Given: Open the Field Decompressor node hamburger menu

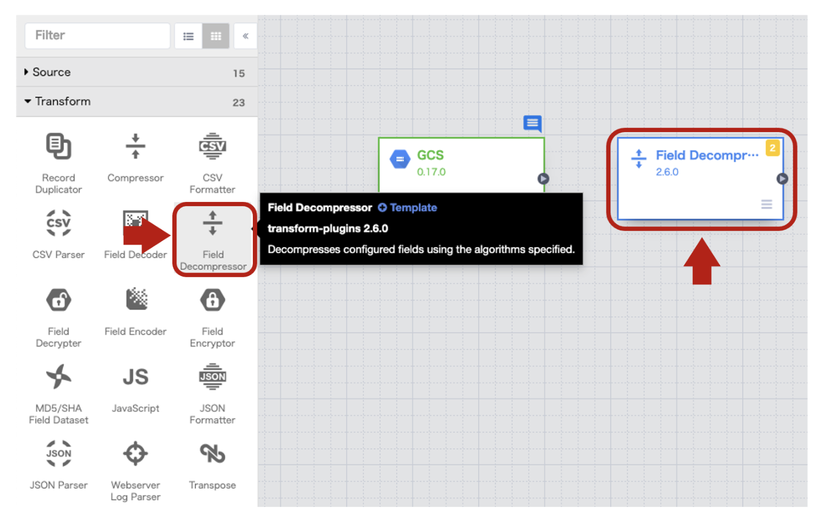Looking at the screenshot, I should [766, 204].
